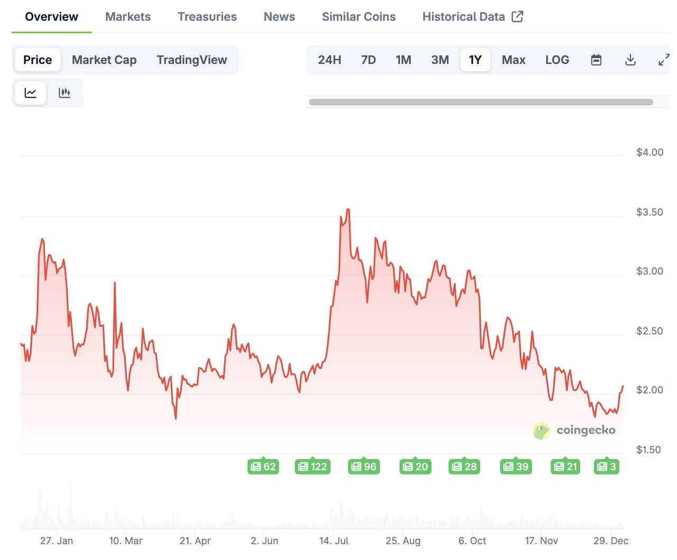Set chart range to 7D

point(368,60)
